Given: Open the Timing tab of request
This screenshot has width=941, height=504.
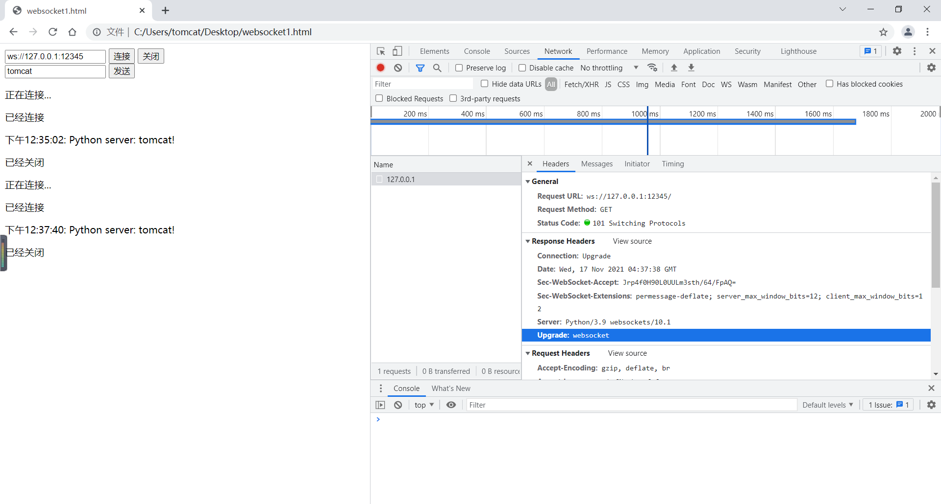Looking at the screenshot, I should (x=672, y=164).
